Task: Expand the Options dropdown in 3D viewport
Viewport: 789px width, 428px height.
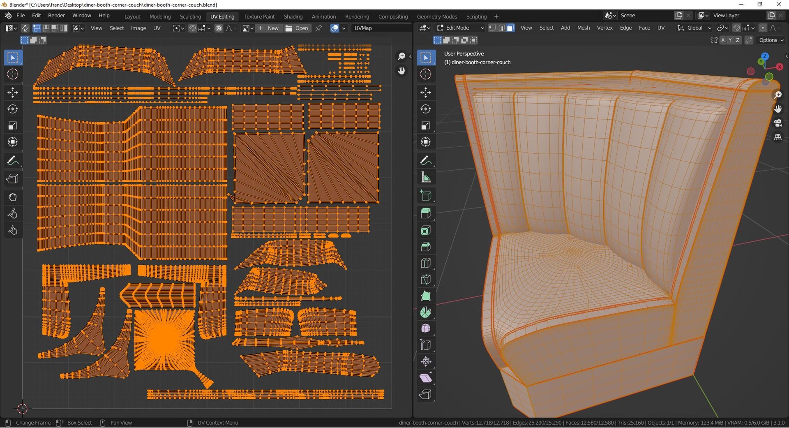Action: coord(771,40)
